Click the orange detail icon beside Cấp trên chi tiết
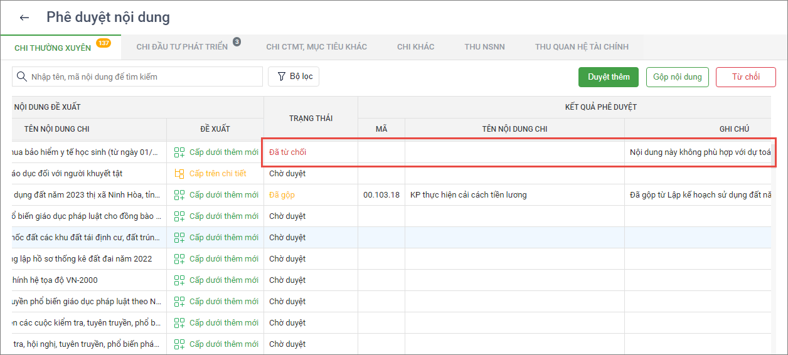The width and height of the screenshot is (788, 355). point(180,174)
